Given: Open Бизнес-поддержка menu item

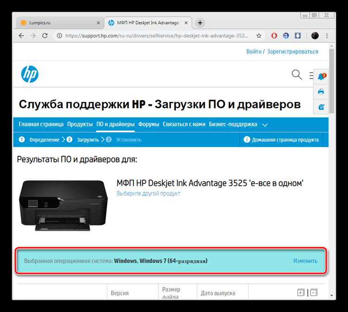Looking at the screenshot, I should tap(233, 124).
